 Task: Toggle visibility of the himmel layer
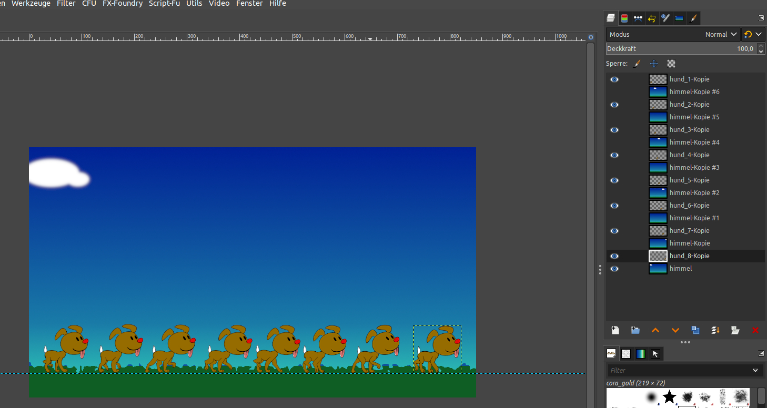coord(614,269)
